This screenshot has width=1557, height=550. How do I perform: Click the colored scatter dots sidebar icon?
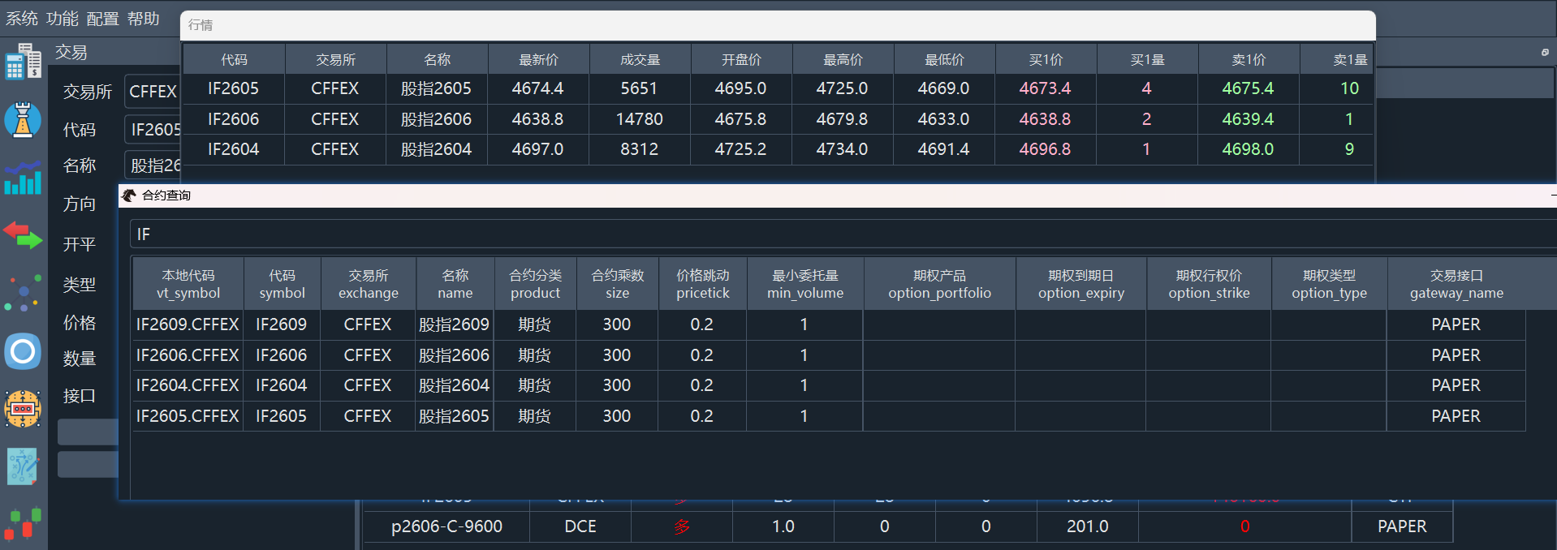(x=23, y=294)
